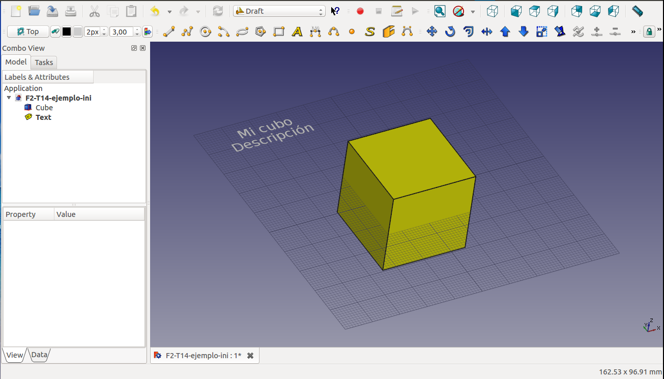Open the undo history dropdown arrow
The image size is (664, 379).
tap(169, 12)
